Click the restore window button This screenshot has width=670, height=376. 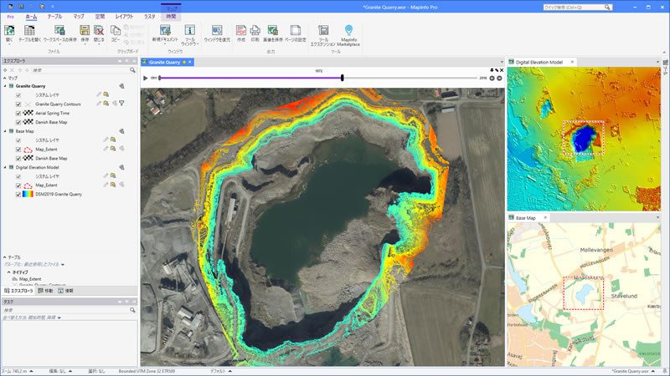tap(217, 33)
